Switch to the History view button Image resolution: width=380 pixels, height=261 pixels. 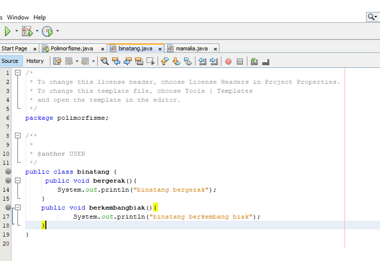coord(35,61)
